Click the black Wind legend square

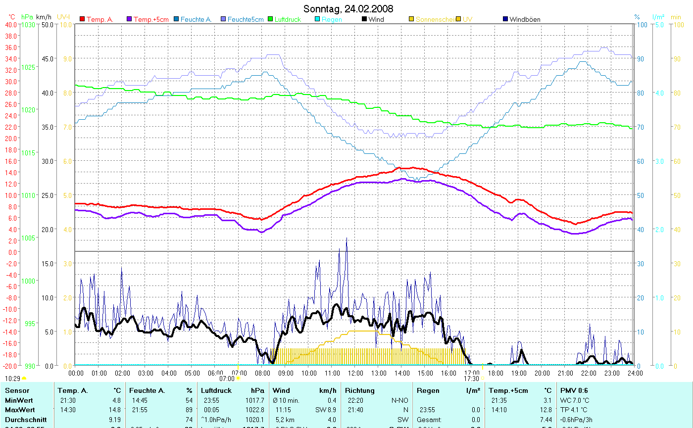[364, 19]
